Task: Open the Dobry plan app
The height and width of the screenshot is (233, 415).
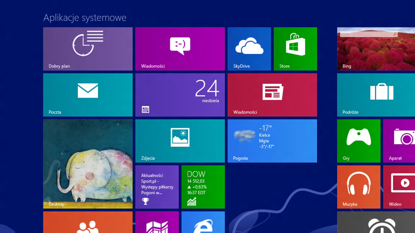Action: point(88,49)
